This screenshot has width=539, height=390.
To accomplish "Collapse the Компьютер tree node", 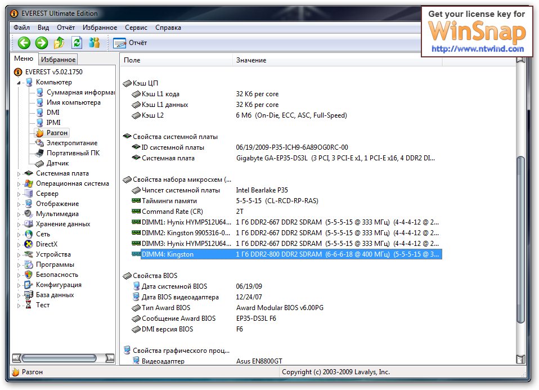I will [x=19, y=83].
